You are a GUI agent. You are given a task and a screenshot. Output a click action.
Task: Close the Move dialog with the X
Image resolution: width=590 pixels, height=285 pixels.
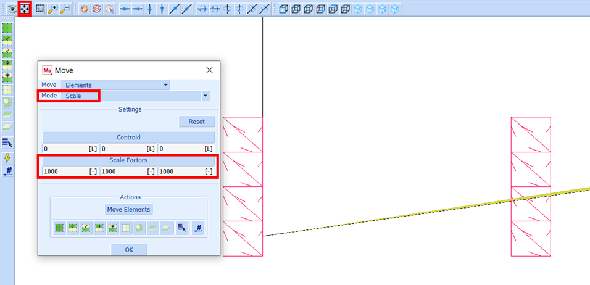tap(210, 70)
